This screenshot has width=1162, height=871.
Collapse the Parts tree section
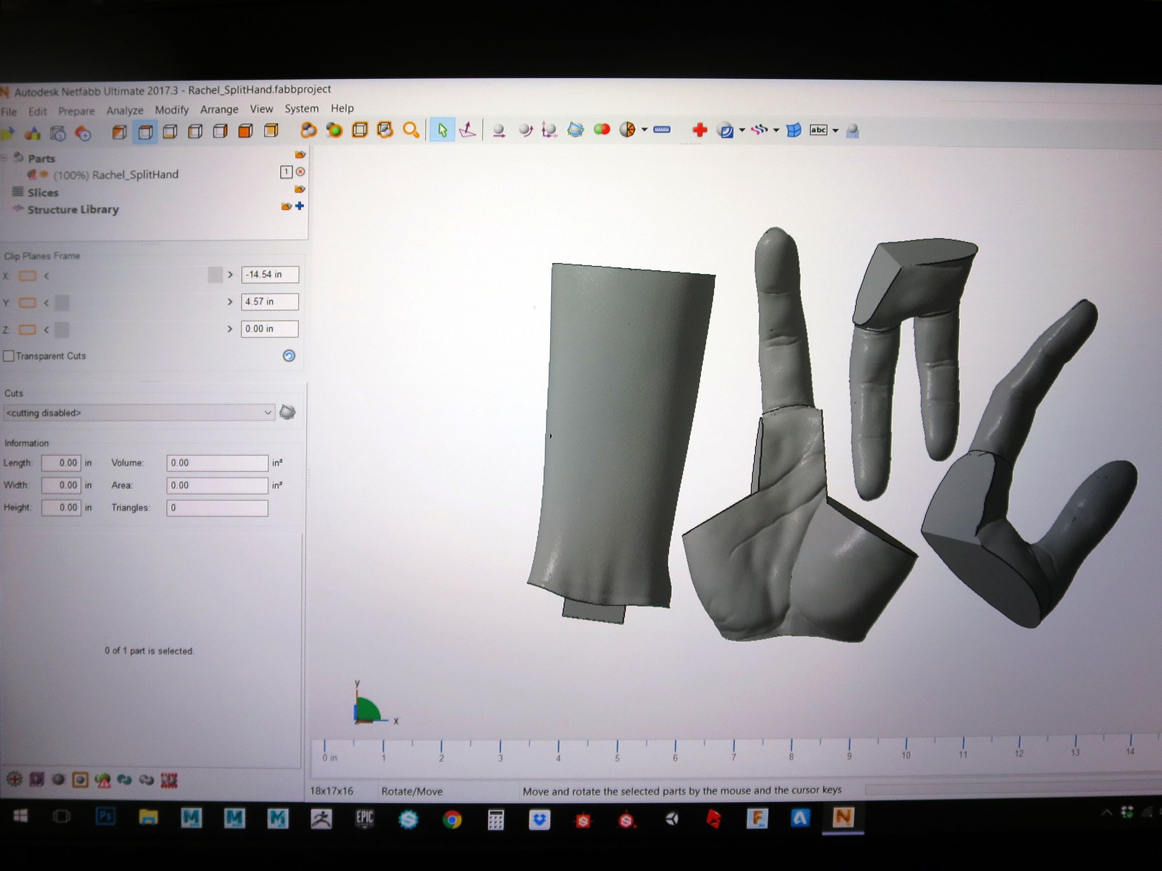click(4, 157)
